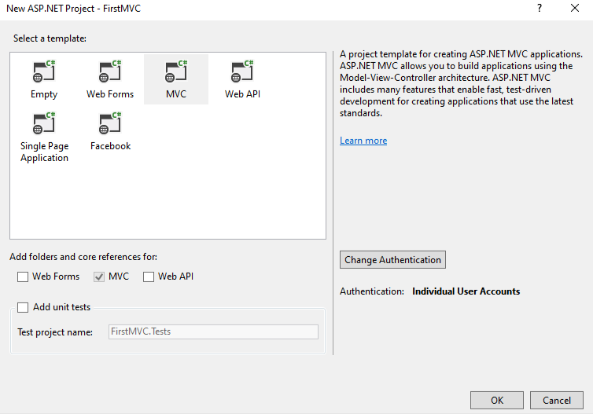Confirm with the OK button
The width and height of the screenshot is (593, 414).
(x=497, y=401)
